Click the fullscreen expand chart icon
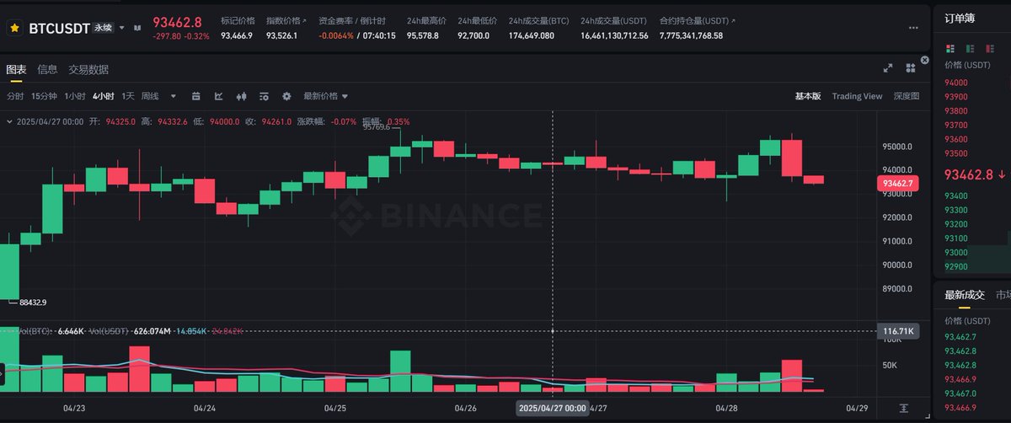 pos(888,68)
